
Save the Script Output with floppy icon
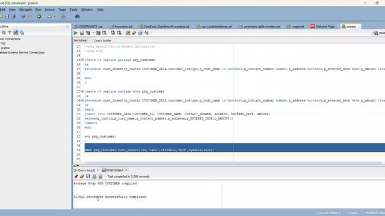pos(88,176)
